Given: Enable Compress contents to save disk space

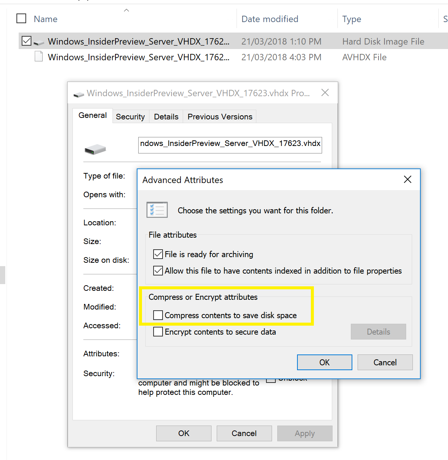Looking at the screenshot, I should pos(158,316).
